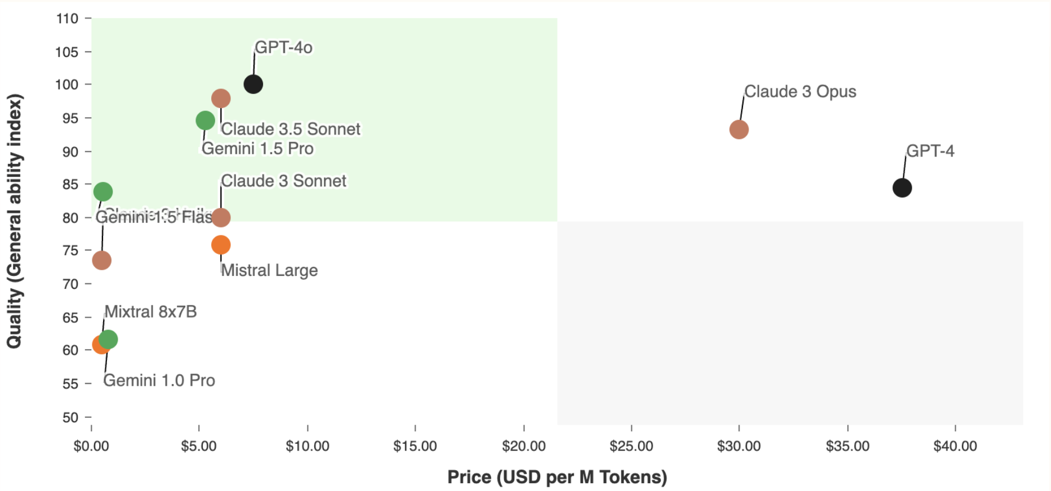The width and height of the screenshot is (1051, 491).
Task: Click the 100 y-axis tick label
Action: tap(67, 84)
